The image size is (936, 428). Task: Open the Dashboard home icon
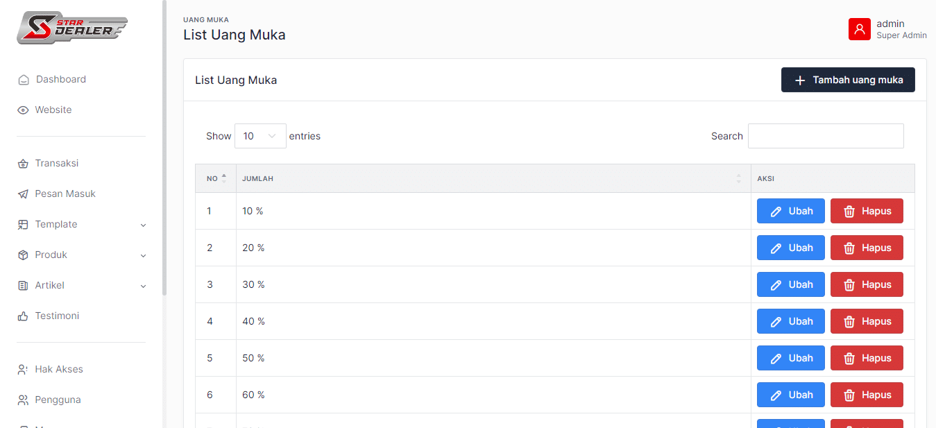[x=24, y=80]
